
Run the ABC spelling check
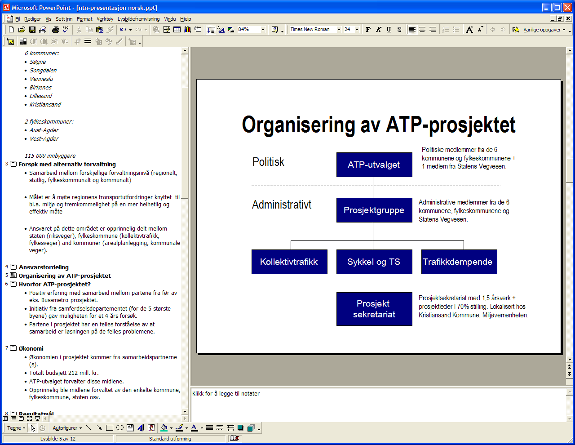(x=66, y=30)
